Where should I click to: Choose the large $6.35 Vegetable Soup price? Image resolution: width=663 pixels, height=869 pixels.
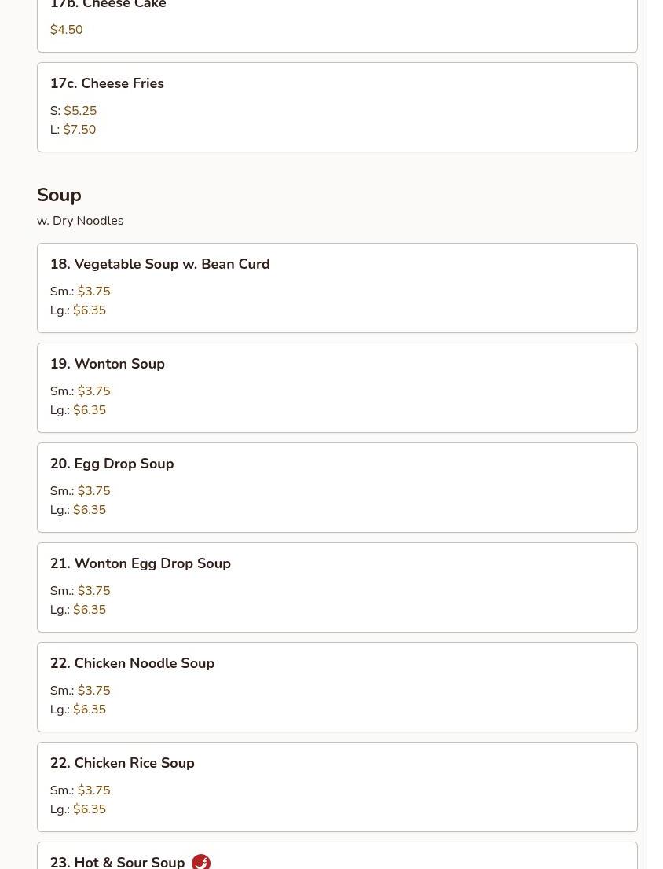coord(90,310)
